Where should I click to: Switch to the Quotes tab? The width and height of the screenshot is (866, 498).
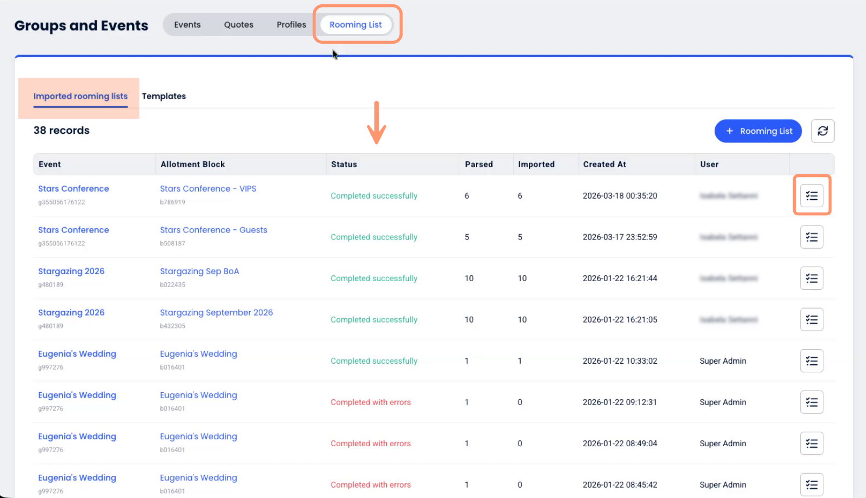pos(238,25)
